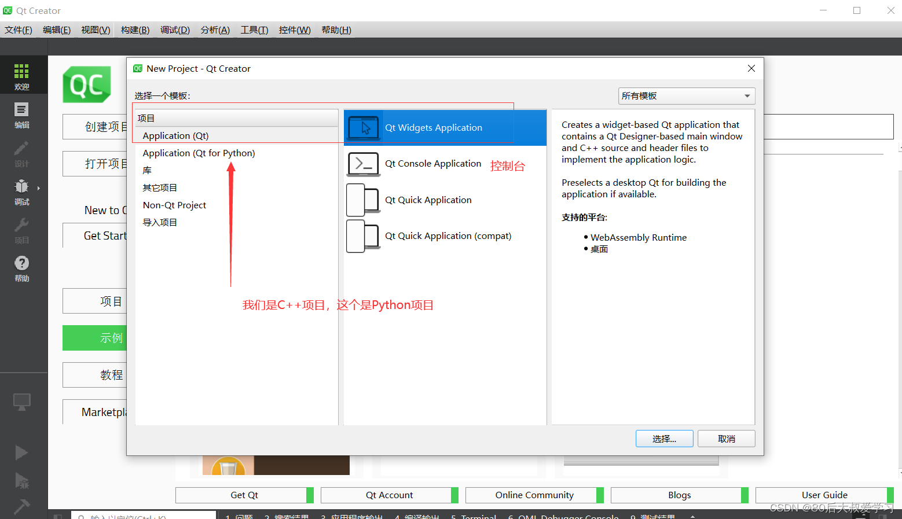This screenshot has height=519, width=902.
Task: Select Application (Qt) category
Action: tap(237, 136)
